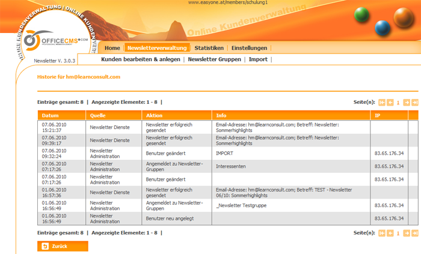Select page 1 in top pager
The width and height of the screenshot is (421, 254).
(x=398, y=103)
